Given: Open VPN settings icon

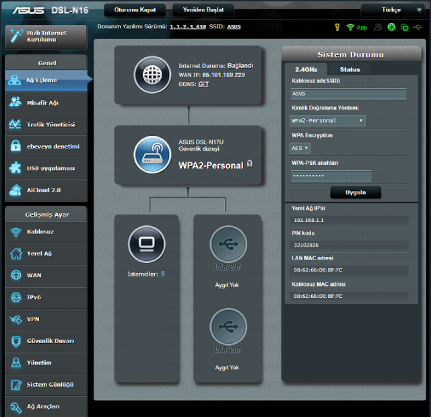Looking at the screenshot, I should coord(15,319).
